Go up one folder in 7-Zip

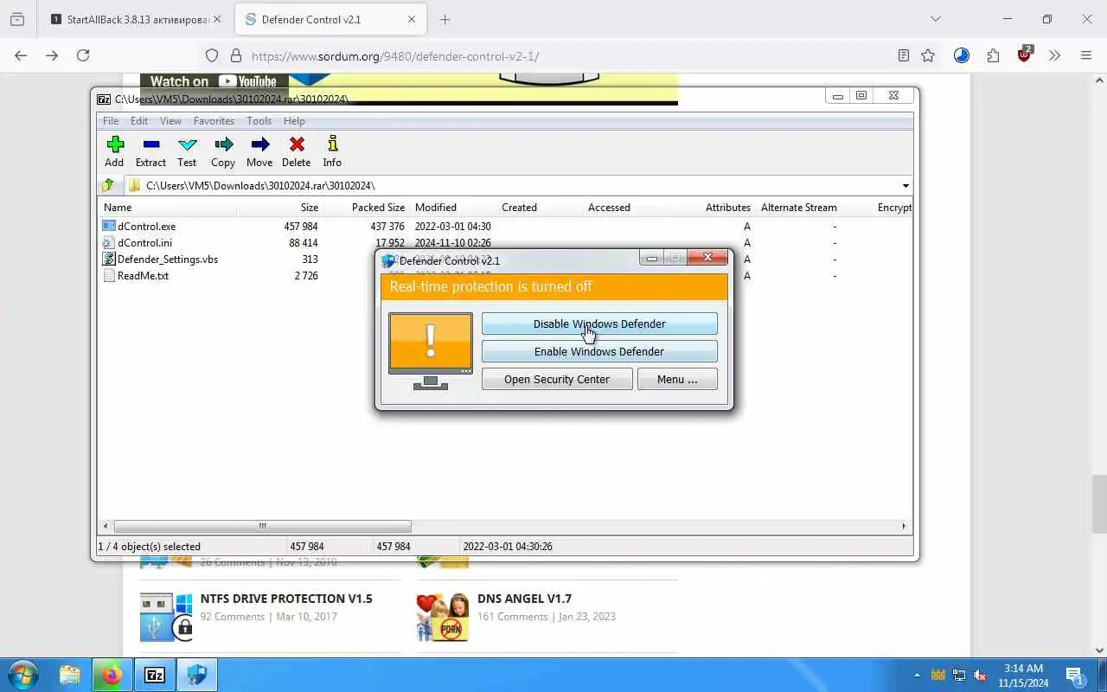(108, 185)
